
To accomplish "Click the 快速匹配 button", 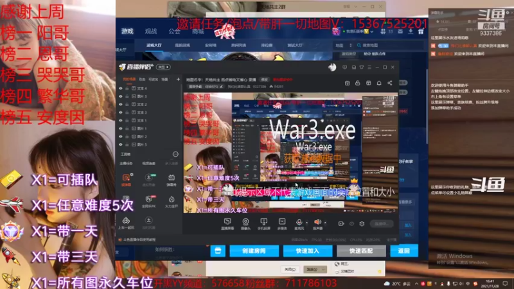I will (x=361, y=250).
